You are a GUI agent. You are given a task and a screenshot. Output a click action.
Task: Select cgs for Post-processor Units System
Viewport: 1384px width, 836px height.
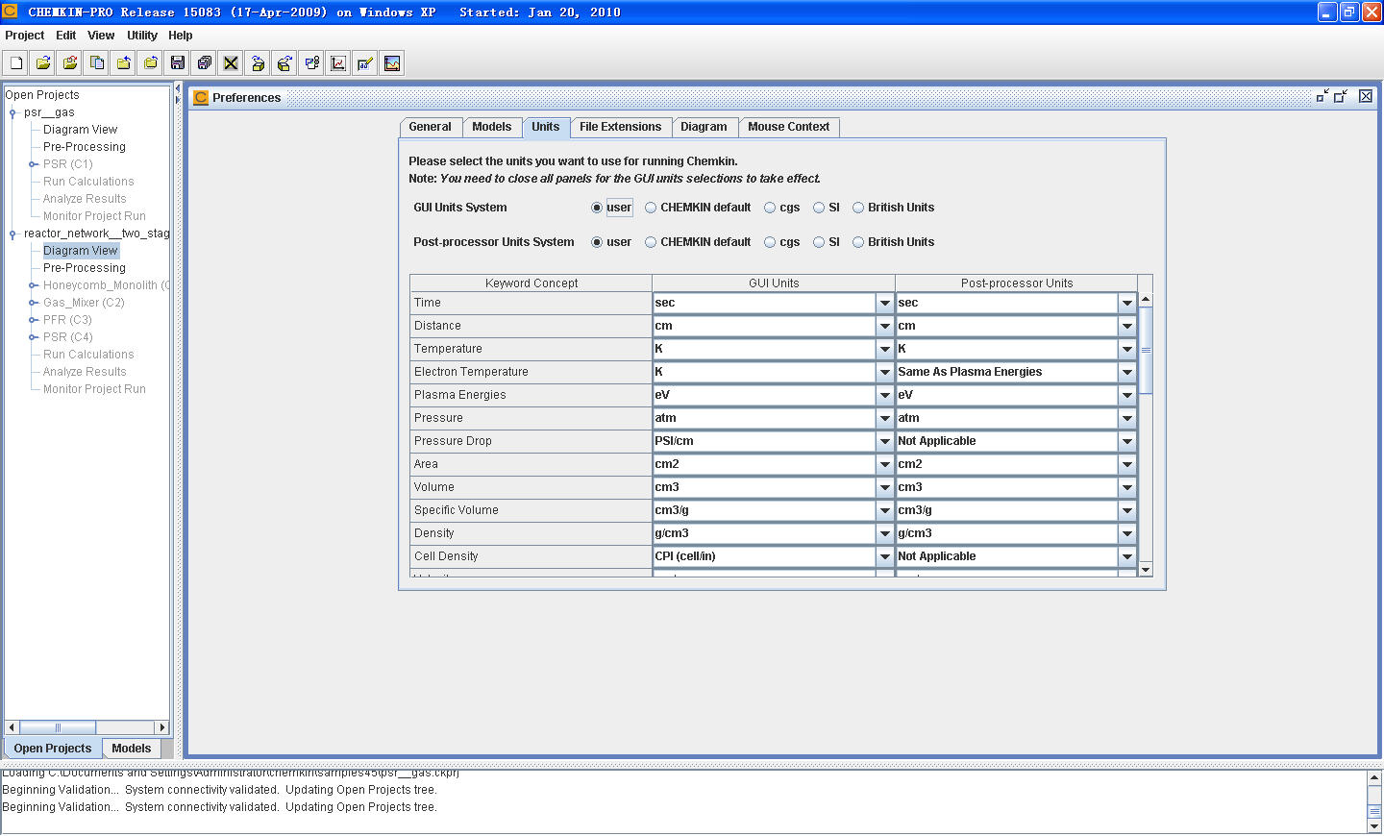point(770,242)
